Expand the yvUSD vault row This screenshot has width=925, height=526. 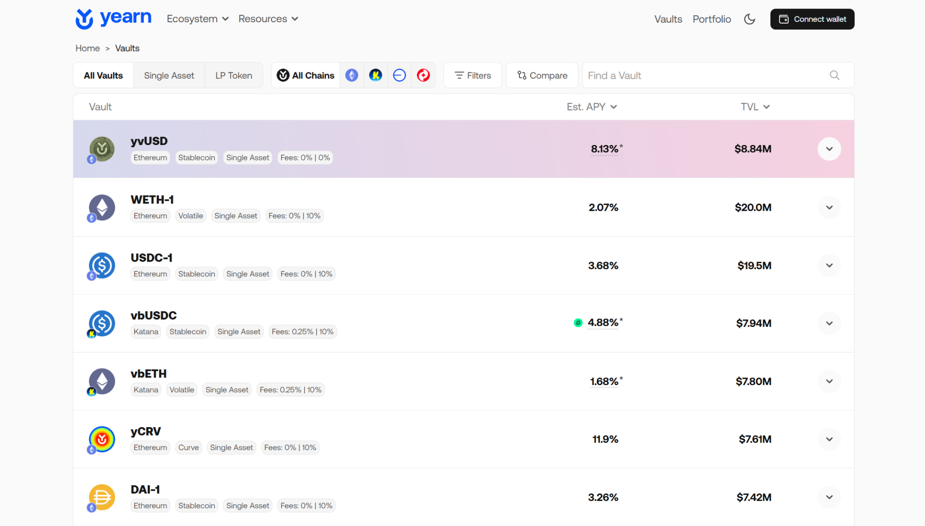[x=829, y=149]
